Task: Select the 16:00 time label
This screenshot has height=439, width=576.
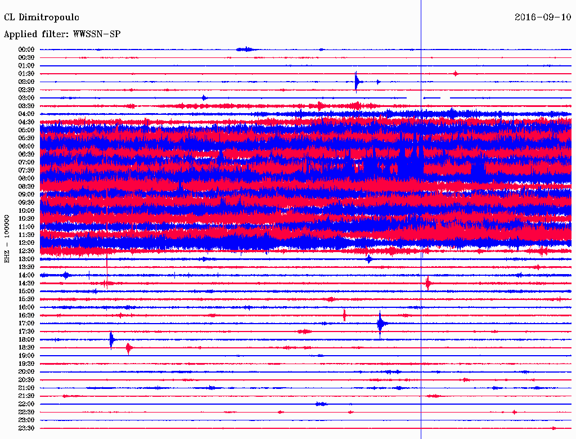Action: point(26,307)
